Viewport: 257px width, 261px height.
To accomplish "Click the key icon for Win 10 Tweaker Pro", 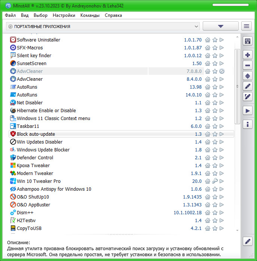I will (215, 181).
